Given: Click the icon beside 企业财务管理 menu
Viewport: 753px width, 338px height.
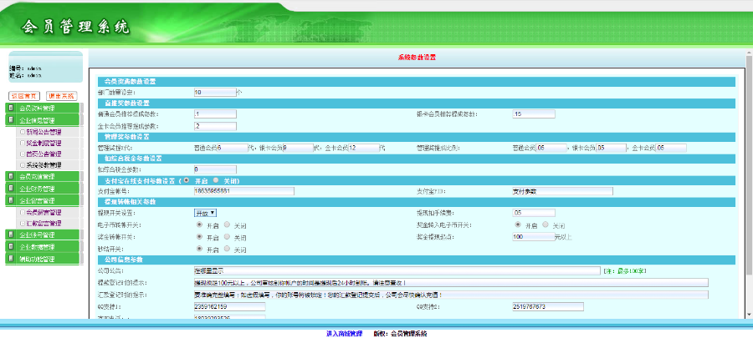Looking at the screenshot, I should click(11, 189).
